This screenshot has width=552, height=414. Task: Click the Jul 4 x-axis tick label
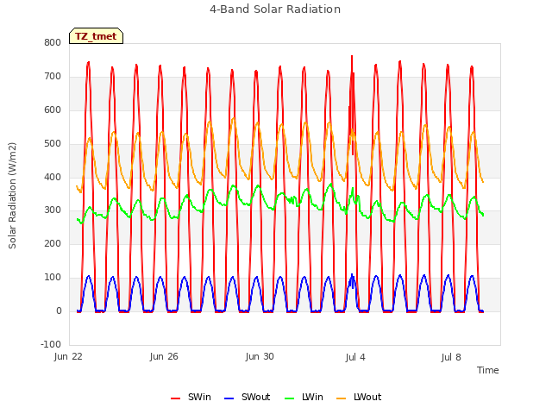[x=355, y=357]
